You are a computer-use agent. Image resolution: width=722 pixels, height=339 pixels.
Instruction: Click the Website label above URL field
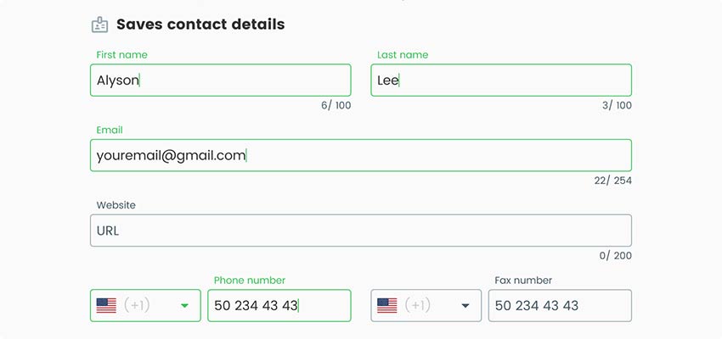[x=116, y=205]
